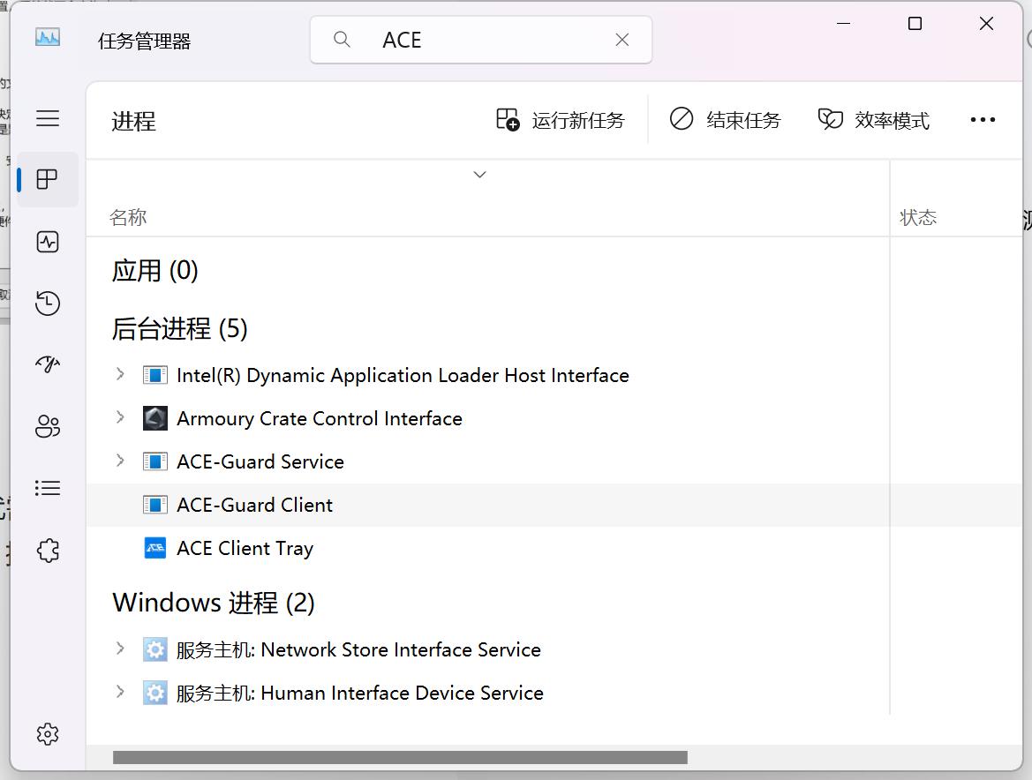Select the Users sidebar icon
Image resolution: width=1032 pixels, height=780 pixels.
(48, 426)
